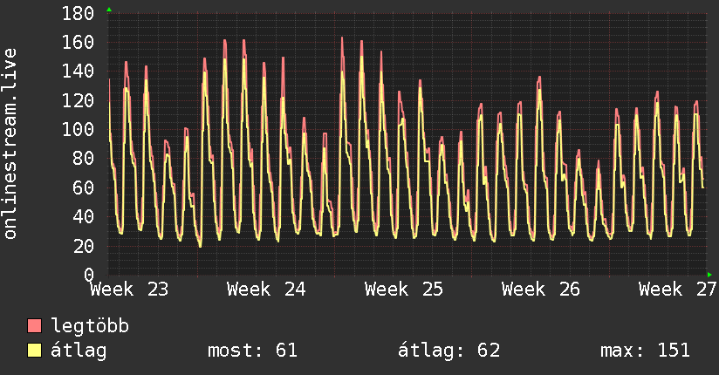
Task: Click the 160 y-axis value
Action: pos(78,42)
